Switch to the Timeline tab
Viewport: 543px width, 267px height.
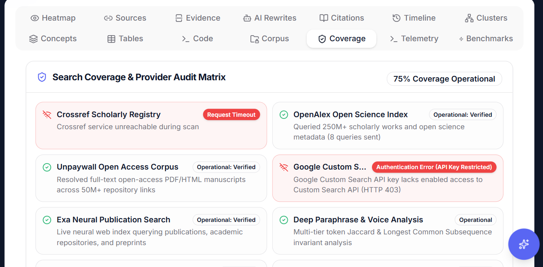pos(414,18)
